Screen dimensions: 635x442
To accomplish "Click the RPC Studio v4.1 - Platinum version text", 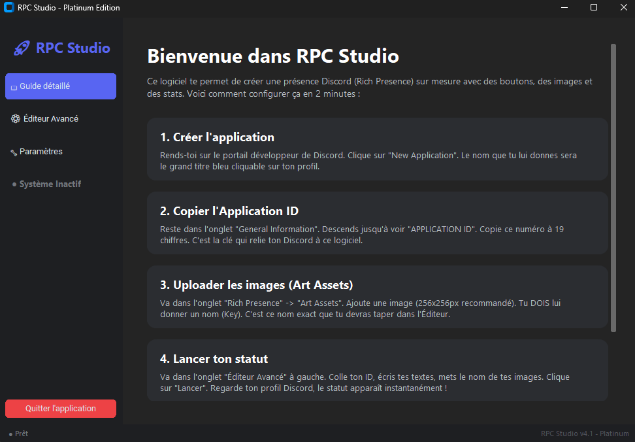I will coord(585,433).
